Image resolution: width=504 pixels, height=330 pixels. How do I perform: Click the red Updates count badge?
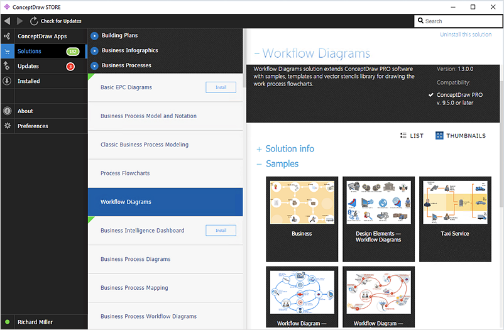click(x=70, y=66)
